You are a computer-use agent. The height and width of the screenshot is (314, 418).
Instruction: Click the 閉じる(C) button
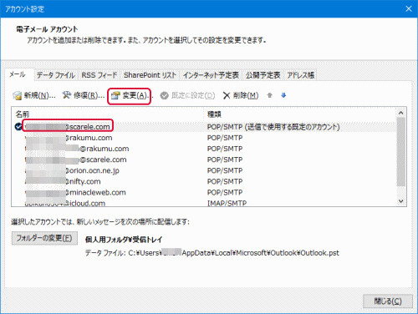(x=388, y=301)
